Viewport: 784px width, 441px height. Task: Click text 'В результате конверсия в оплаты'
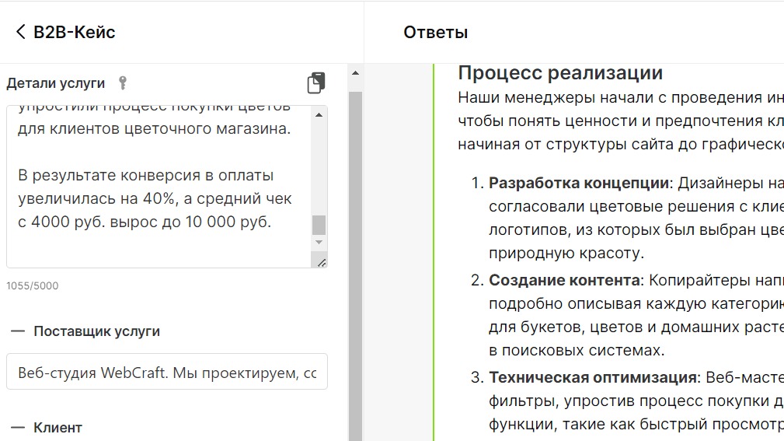pos(145,176)
